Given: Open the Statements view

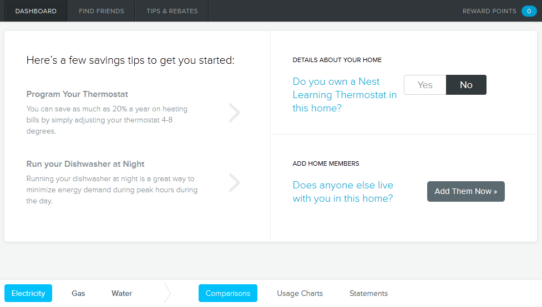Looking at the screenshot, I should click(368, 293).
